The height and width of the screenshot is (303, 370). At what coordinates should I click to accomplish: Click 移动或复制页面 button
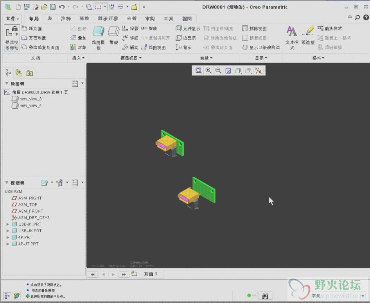pos(40,47)
